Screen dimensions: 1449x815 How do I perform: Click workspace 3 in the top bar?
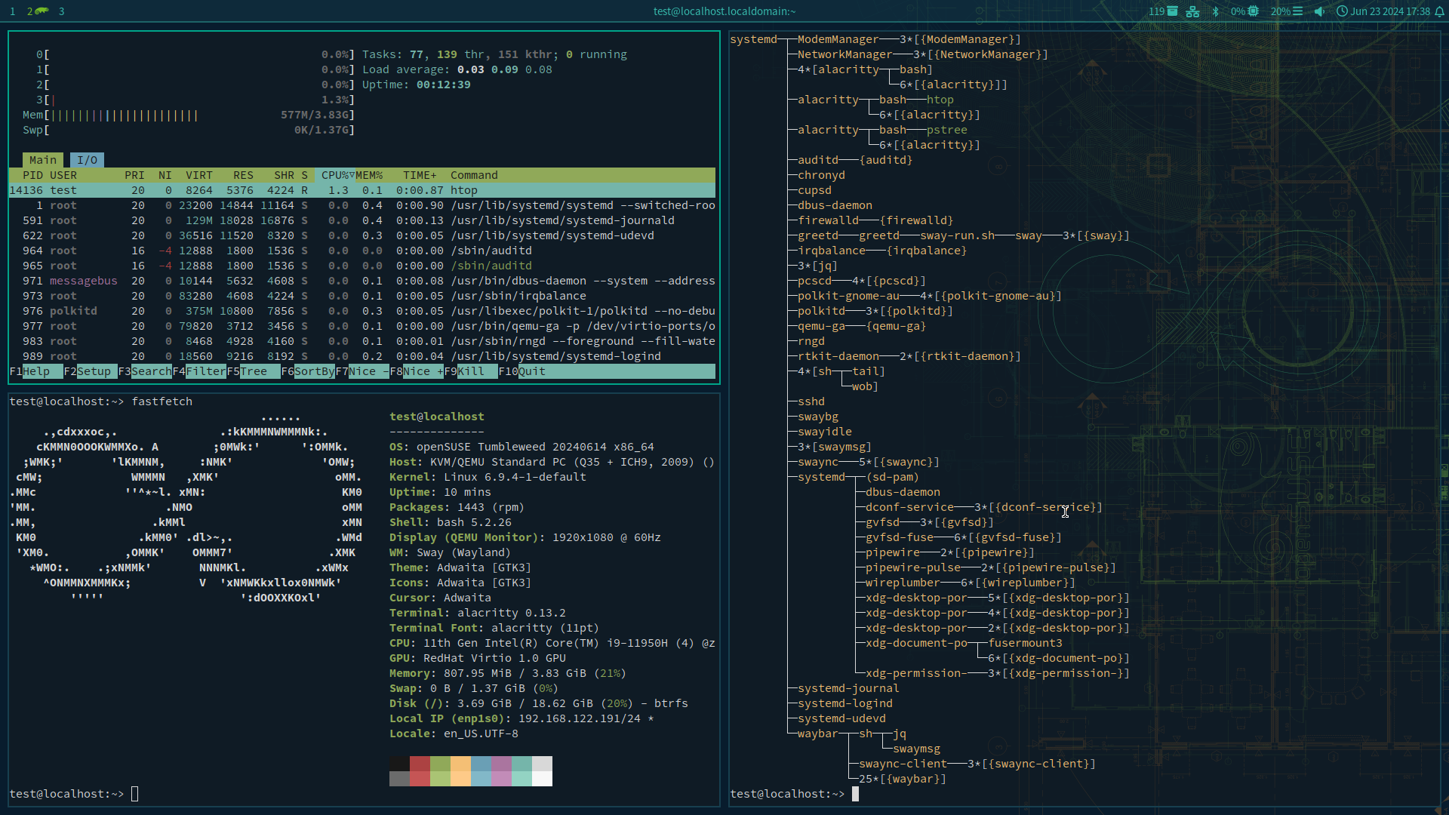(x=61, y=11)
